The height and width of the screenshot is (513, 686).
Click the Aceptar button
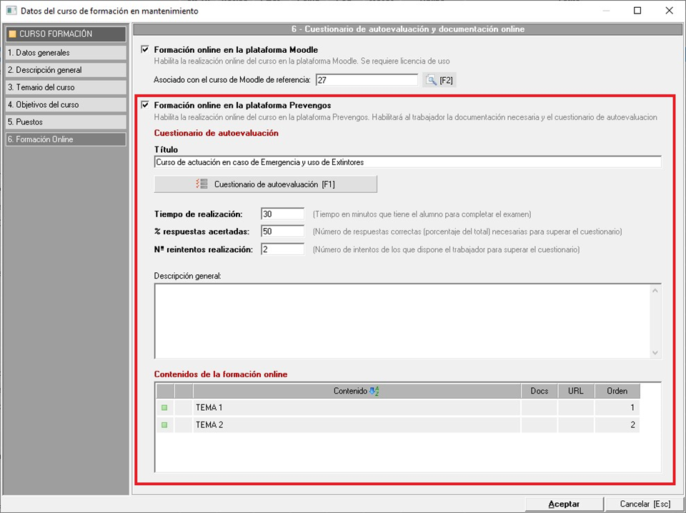[564, 504]
